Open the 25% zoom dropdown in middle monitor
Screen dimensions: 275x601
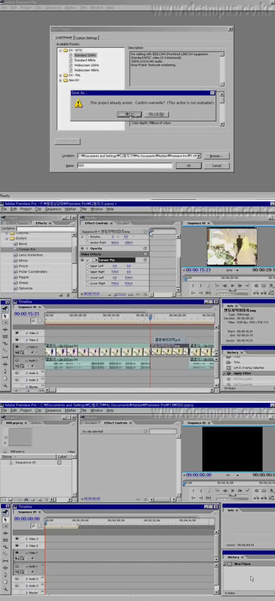pos(238,270)
